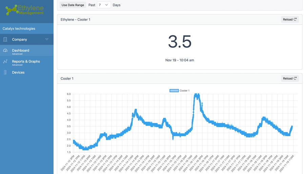
Task: Open the Past days dropdown
Action: [104, 5]
